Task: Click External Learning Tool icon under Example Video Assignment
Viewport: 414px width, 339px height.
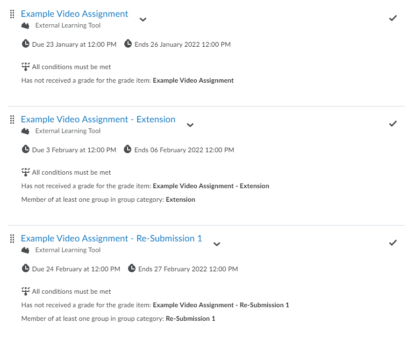Action: tap(25, 26)
